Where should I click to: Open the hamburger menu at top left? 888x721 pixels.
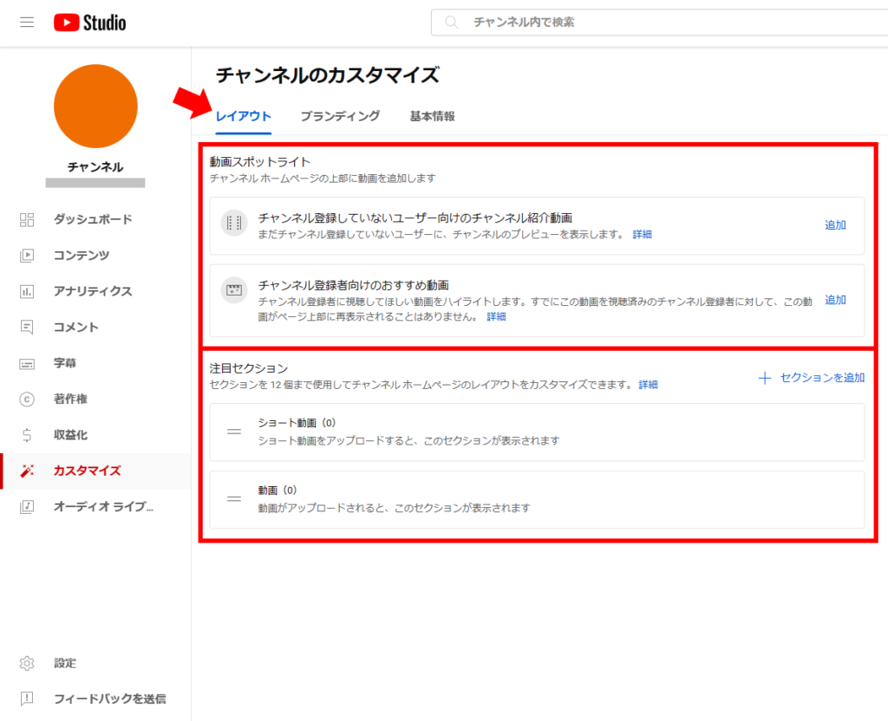coord(27,22)
